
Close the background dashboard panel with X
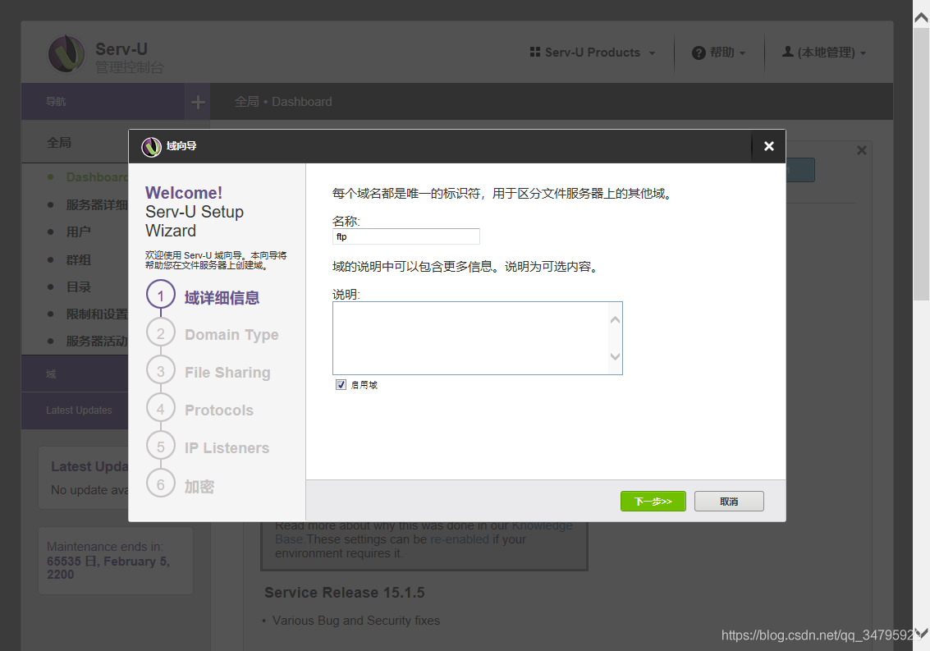861,150
